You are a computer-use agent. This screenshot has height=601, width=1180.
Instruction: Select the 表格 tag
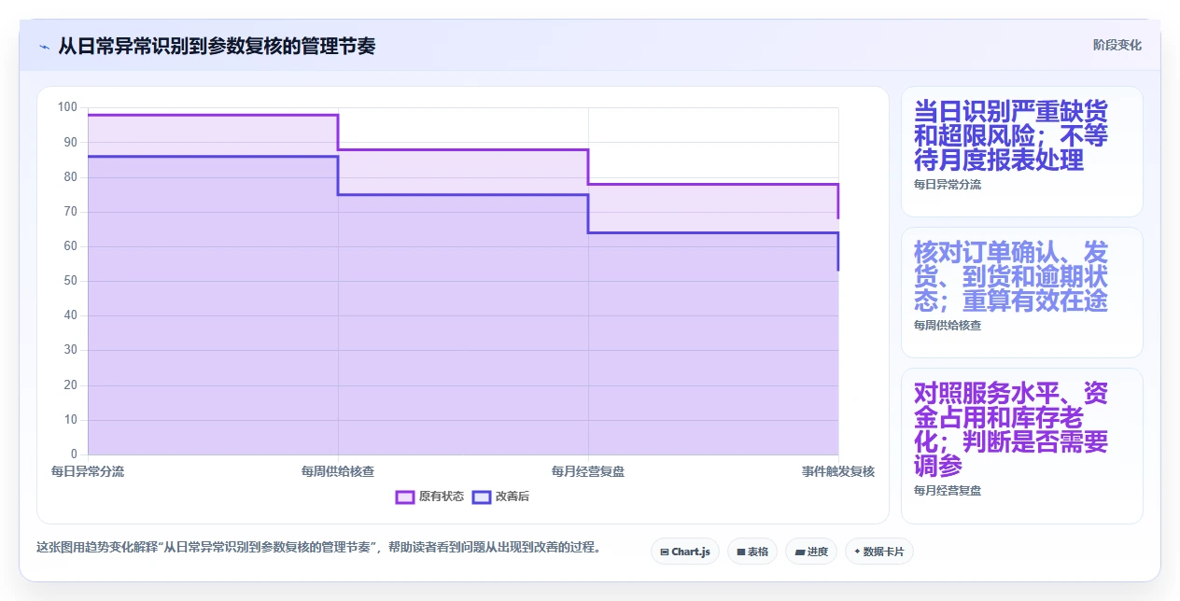[x=752, y=552]
